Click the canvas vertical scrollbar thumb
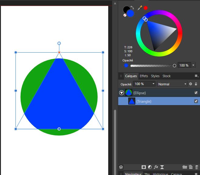Image resolution: width=200 pixels, height=175 pixels. (x=115, y=142)
